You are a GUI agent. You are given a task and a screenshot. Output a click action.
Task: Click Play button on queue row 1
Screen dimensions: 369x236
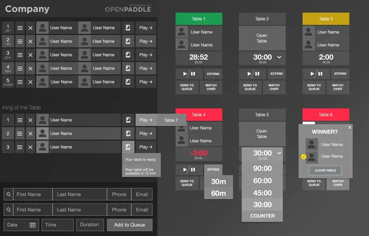coord(146,28)
